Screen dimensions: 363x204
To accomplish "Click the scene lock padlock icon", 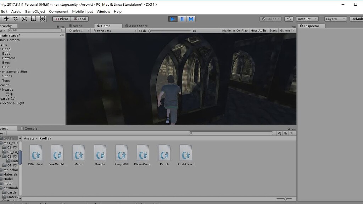I will [57, 25].
